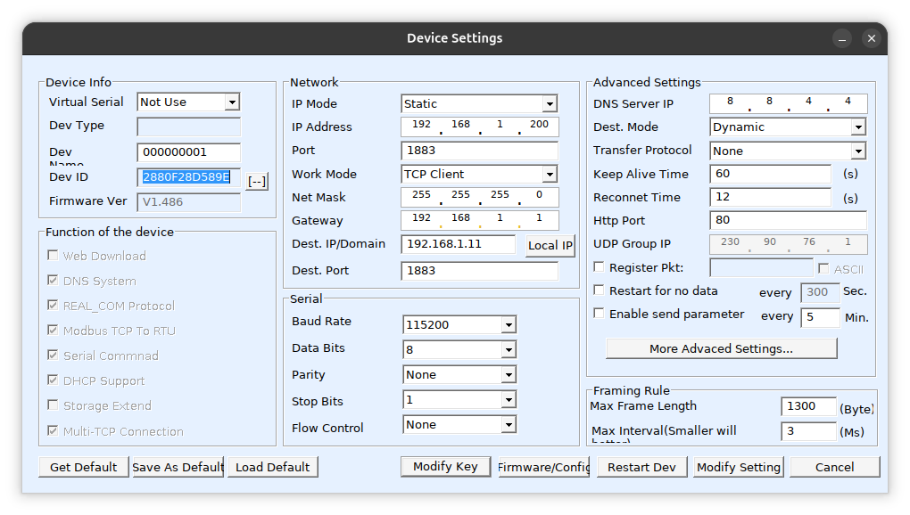
Task: Focus the Dest. Port field
Action: 479,271
